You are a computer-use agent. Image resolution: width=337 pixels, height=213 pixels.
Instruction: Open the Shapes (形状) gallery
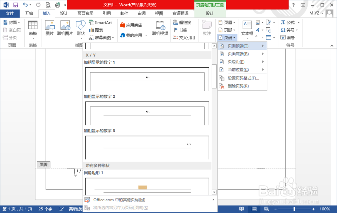coord(81,30)
